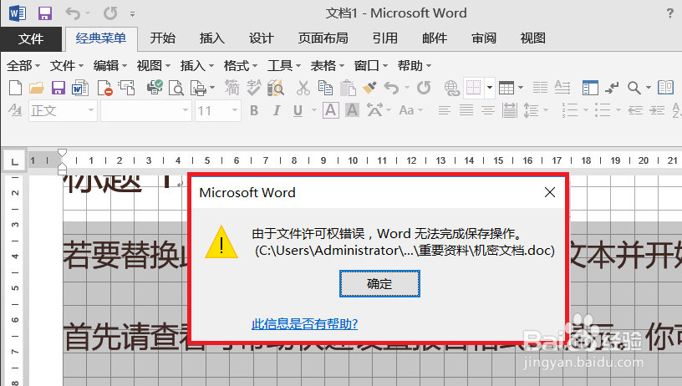Toggle Center alignment button
Image resolution: width=682 pixels, height=386 pixels.
click(488, 111)
